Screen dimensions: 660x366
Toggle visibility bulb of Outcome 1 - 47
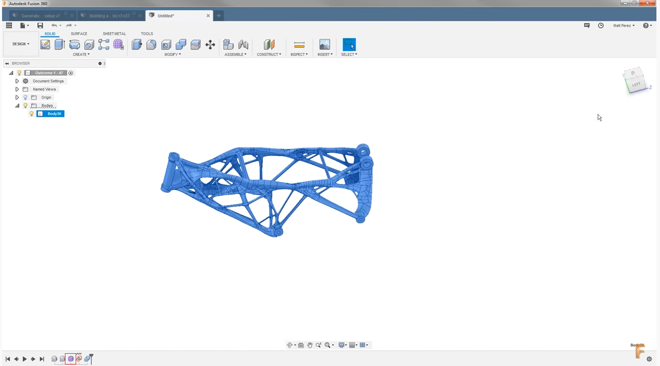point(19,73)
